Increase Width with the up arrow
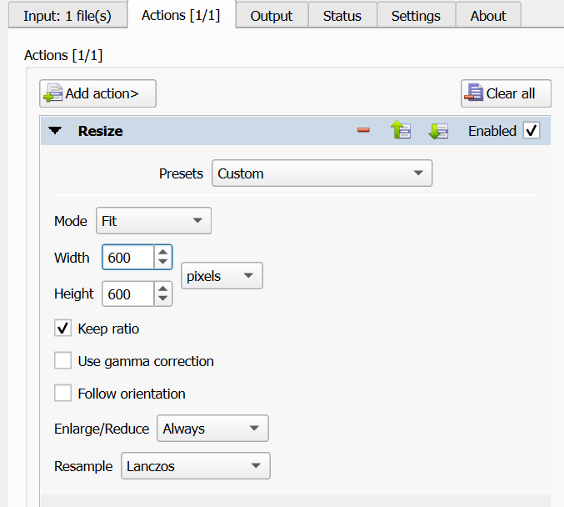 click(163, 252)
